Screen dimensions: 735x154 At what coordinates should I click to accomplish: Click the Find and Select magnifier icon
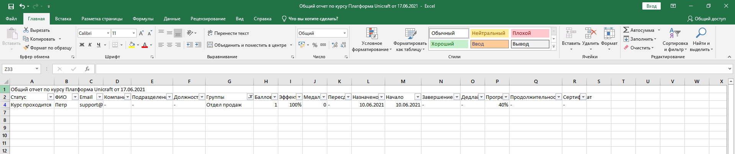pyautogui.click(x=701, y=34)
